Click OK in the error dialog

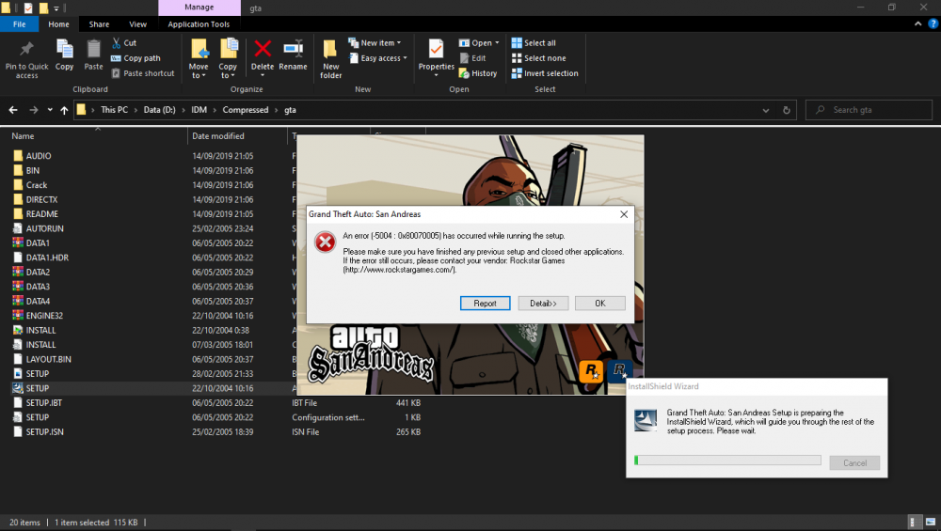pos(600,304)
